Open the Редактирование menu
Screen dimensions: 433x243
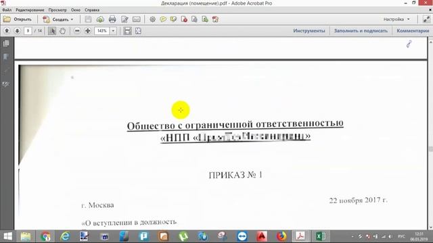[x=30, y=10]
